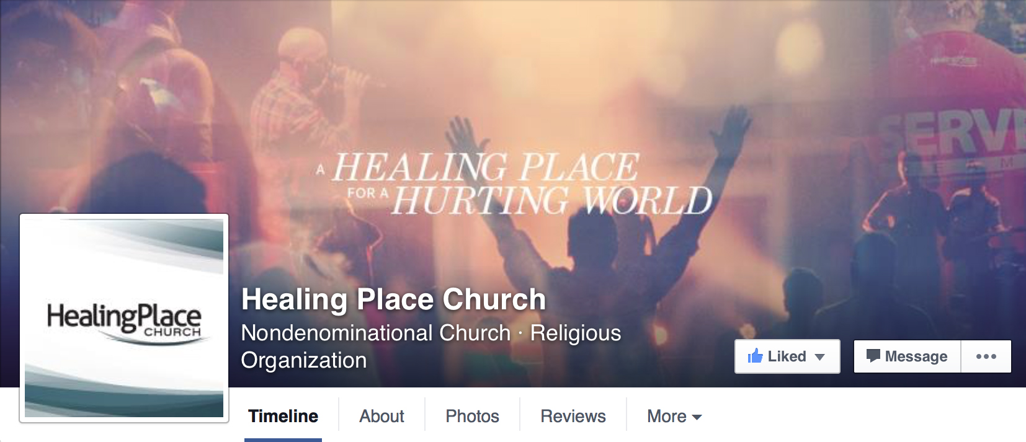Screen dimensions: 1026x442
Task: Click the Healing Place Hurting World slogan
Action: 515,183
